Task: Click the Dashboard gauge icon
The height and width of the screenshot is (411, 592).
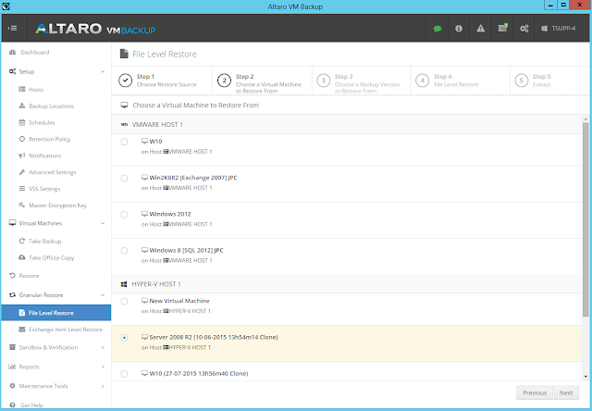Action: pyautogui.click(x=12, y=52)
